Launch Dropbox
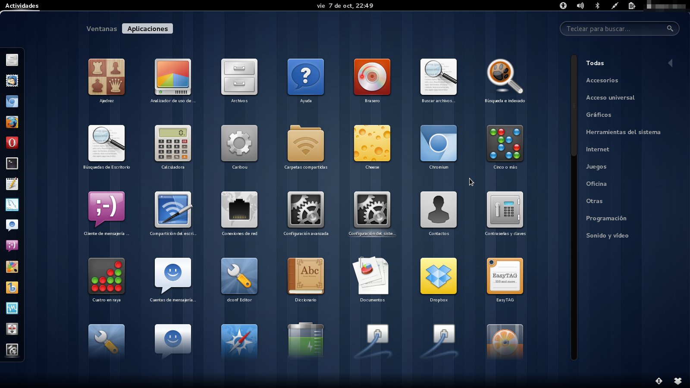The width and height of the screenshot is (690, 388). [x=439, y=276]
